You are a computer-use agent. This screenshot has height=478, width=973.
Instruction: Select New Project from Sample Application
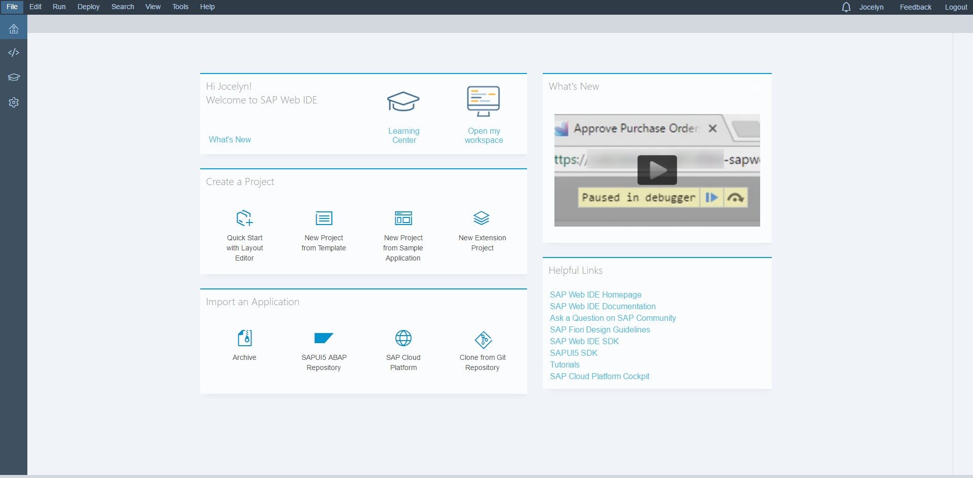click(x=403, y=218)
